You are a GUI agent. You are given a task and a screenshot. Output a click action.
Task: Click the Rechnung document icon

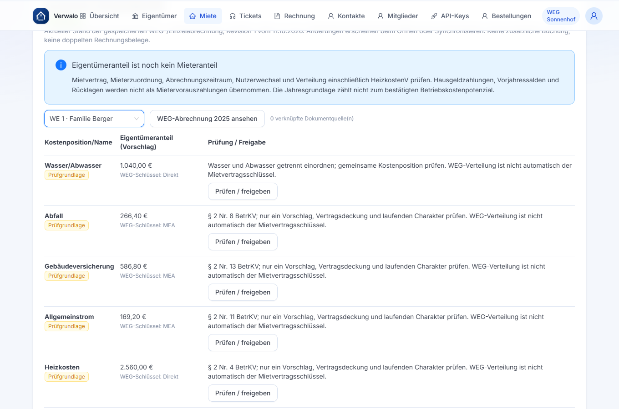tap(277, 16)
